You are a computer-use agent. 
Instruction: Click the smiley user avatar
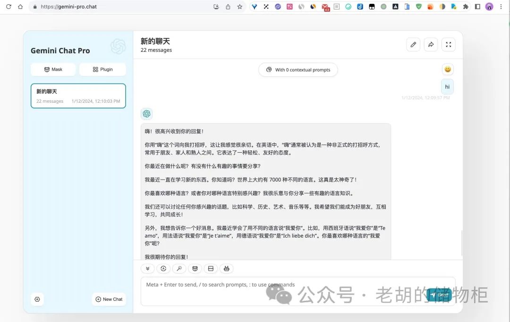[448, 69]
